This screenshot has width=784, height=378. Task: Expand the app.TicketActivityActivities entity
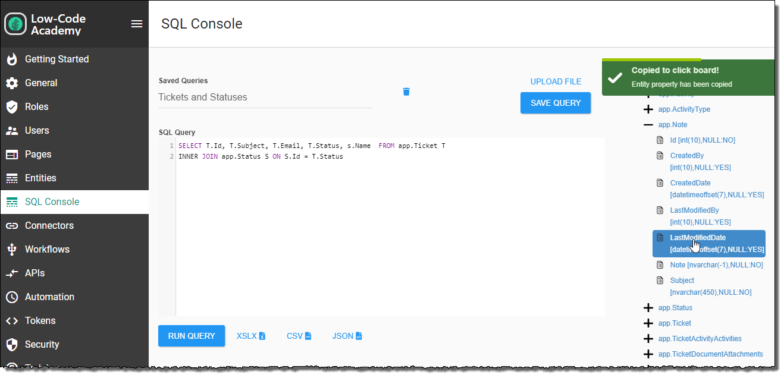pyautogui.click(x=648, y=339)
